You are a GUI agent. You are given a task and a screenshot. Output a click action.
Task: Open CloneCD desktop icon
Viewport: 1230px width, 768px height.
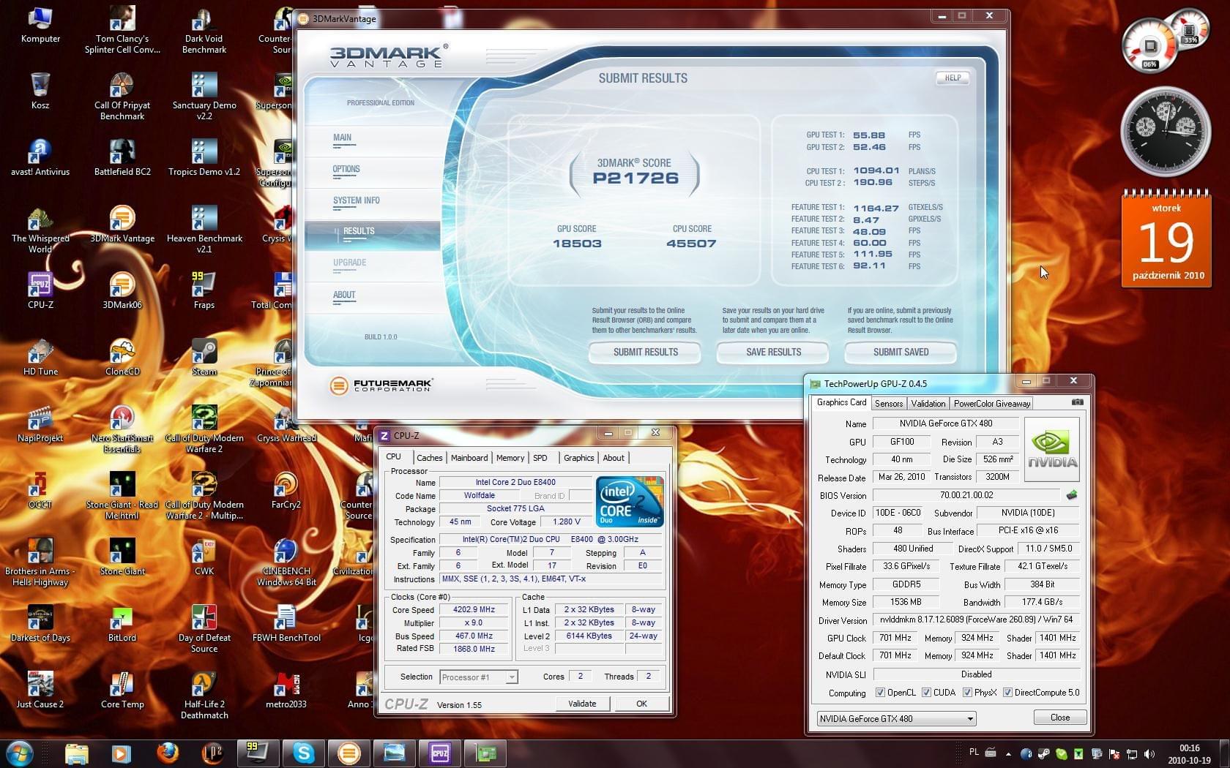click(x=122, y=358)
